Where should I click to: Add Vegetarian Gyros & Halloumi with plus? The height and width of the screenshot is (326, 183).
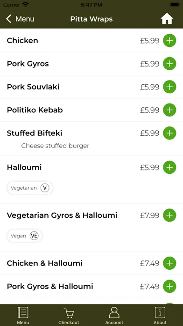click(x=169, y=215)
